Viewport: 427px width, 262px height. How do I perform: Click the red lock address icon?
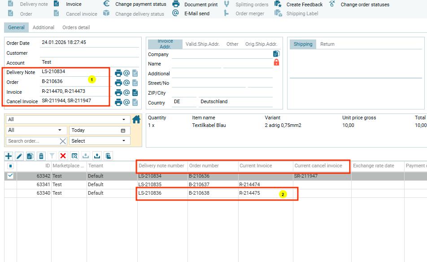click(x=276, y=62)
